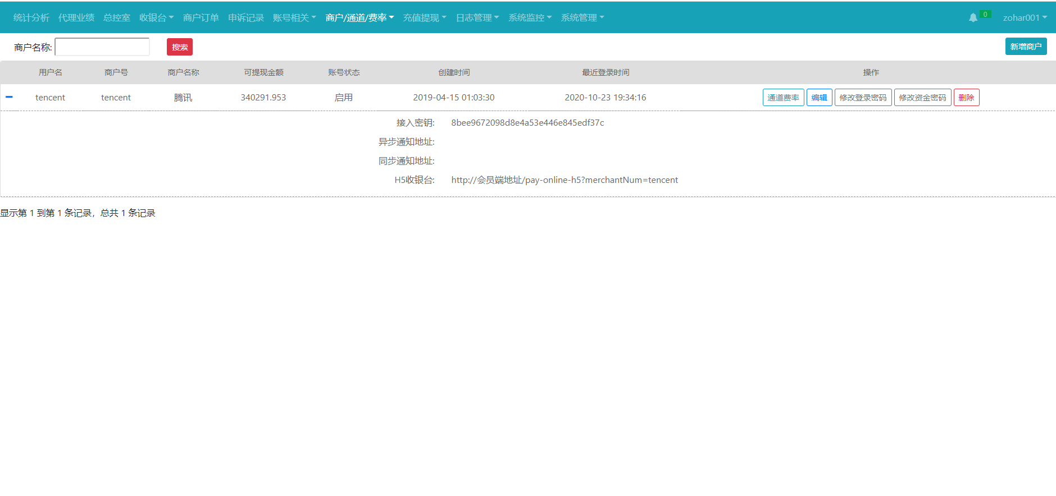Screen dimensions: 1056x496
Task: Open the 日志管理 dropdown
Action: (477, 18)
